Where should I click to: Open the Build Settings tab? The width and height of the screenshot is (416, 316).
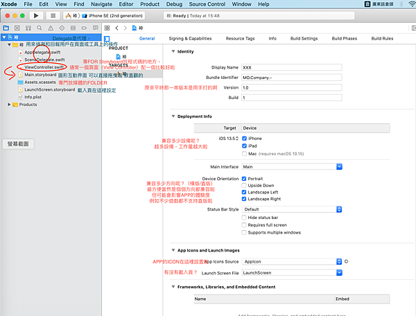(304, 38)
